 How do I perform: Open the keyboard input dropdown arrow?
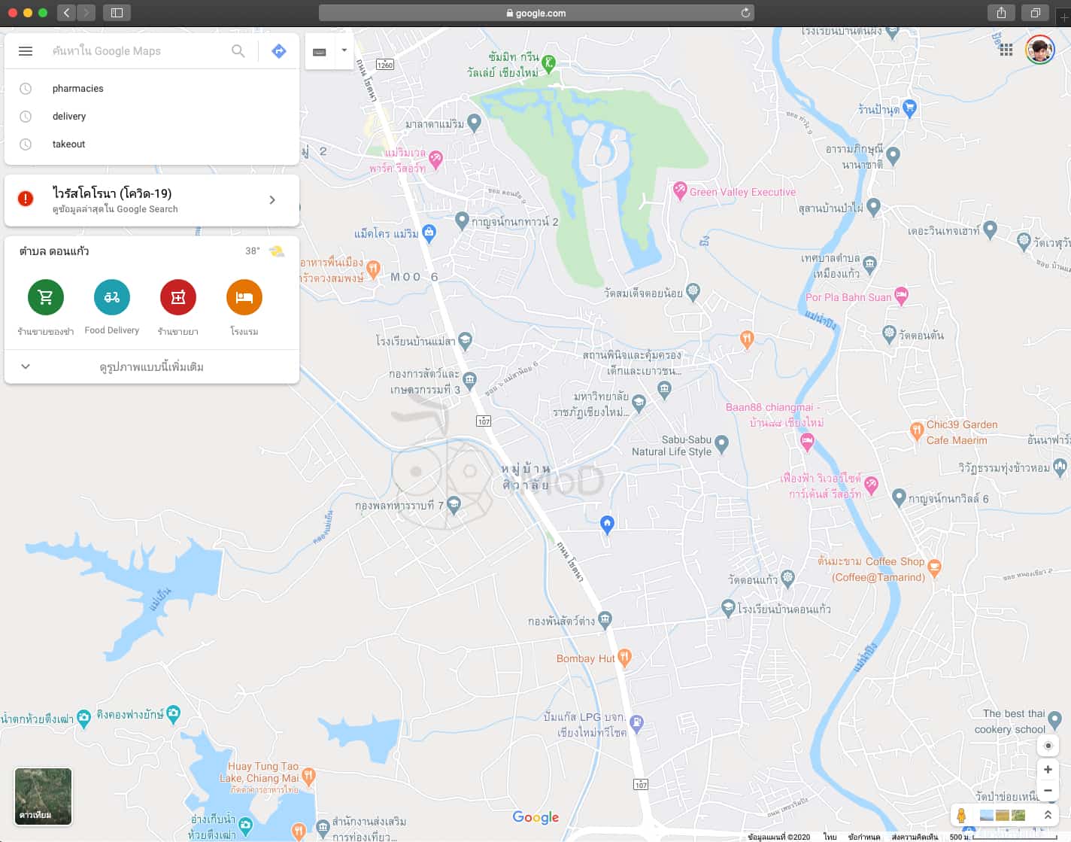[x=343, y=50]
